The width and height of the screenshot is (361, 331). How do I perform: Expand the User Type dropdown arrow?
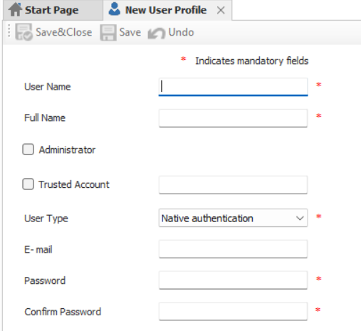coord(300,218)
